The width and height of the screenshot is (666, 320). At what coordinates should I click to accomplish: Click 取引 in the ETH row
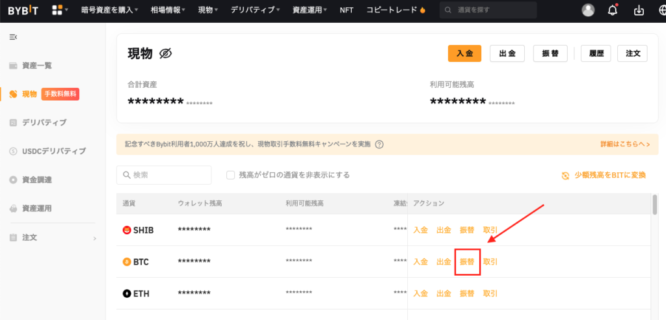tap(490, 293)
